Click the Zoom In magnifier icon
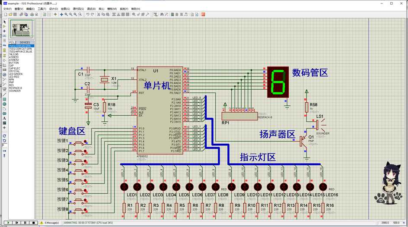The height and width of the screenshot is (227, 408). tap(66, 15)
